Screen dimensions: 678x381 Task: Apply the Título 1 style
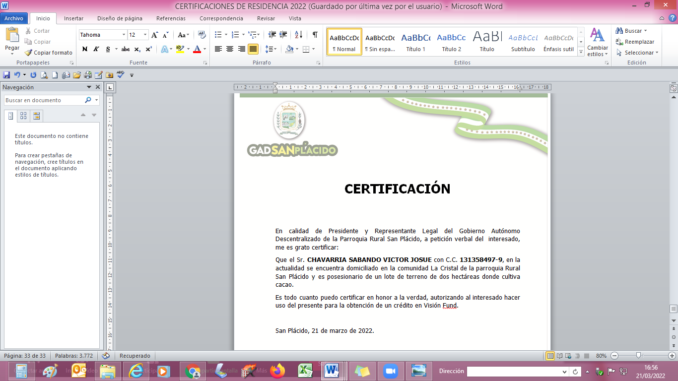415,42
